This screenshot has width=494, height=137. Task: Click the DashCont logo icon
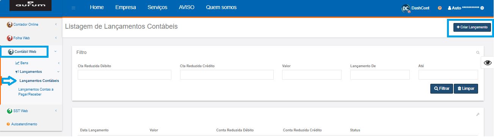click(406, 8)
